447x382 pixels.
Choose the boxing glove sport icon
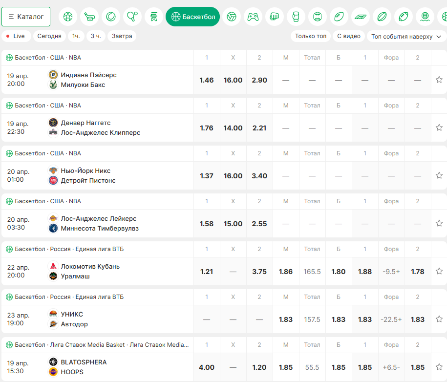tap(296, 17)
